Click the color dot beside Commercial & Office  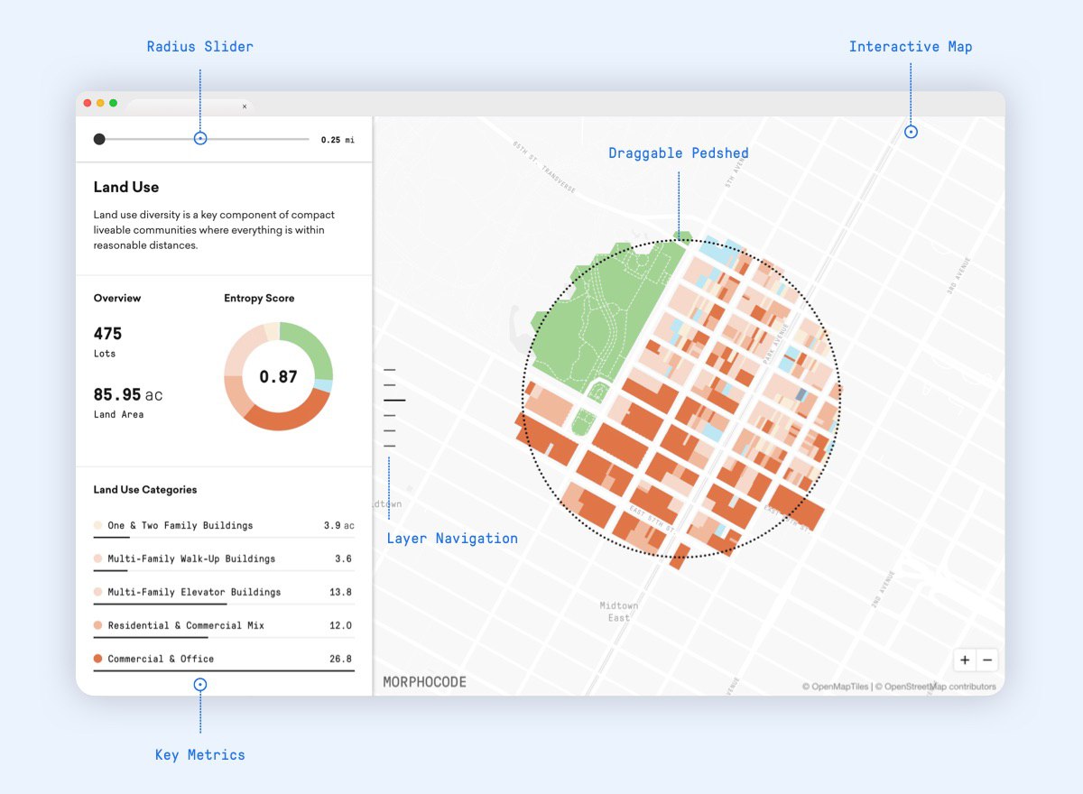click(x=97, y=660)
